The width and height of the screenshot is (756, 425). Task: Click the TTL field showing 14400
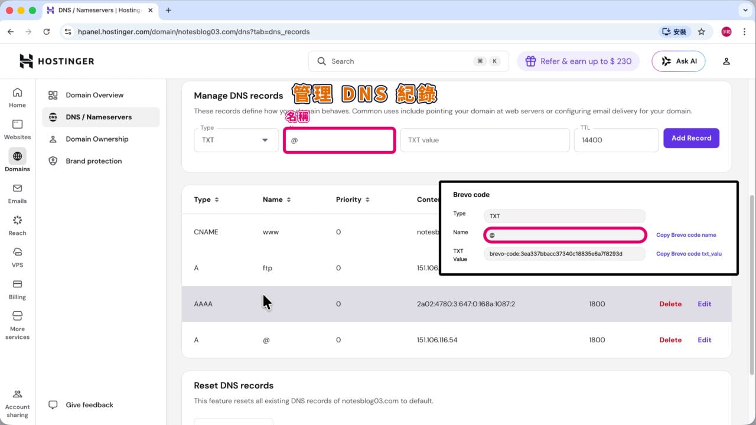[616, 140]
